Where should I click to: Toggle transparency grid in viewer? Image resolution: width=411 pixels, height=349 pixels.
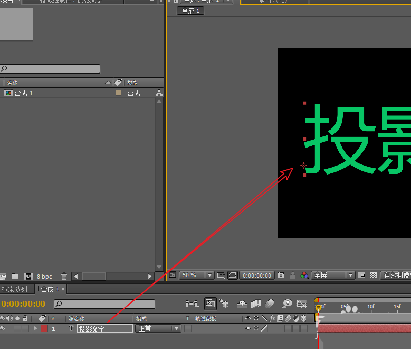click(x=373, y=275)
